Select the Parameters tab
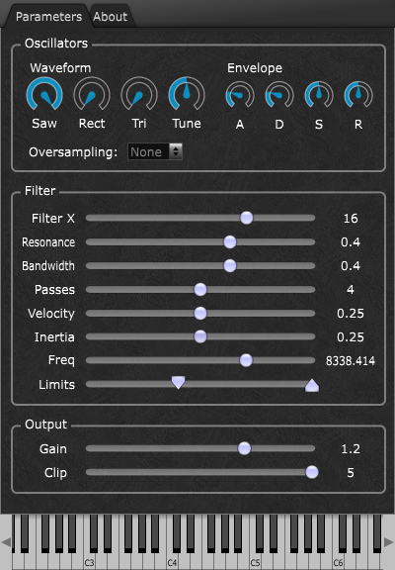 click(48, 17)
